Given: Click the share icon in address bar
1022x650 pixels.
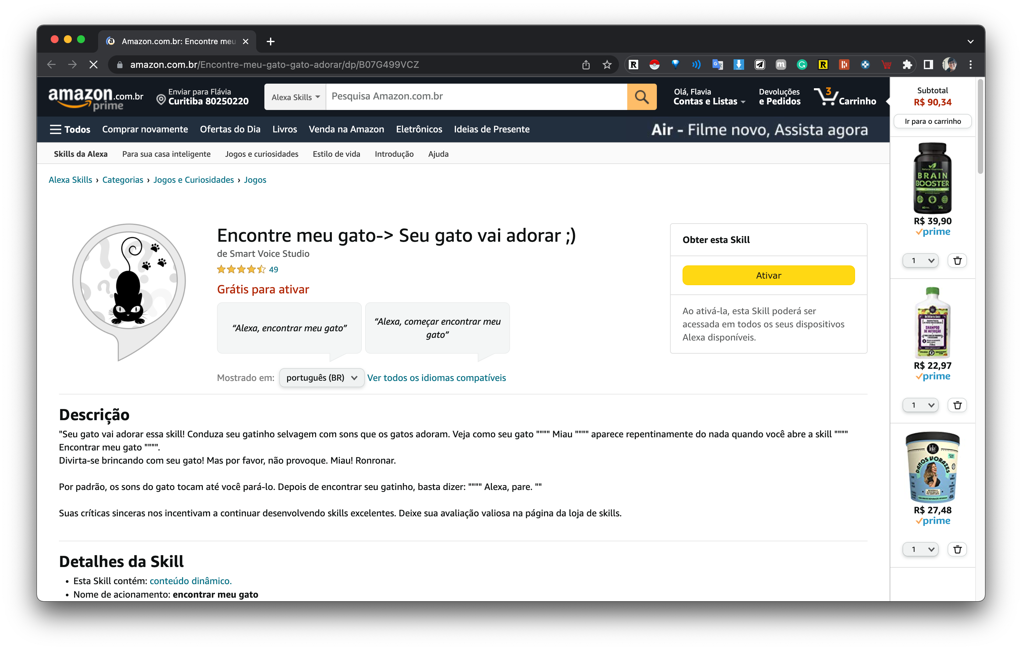Looking at the screenshot, I should (x=586, y=65).
